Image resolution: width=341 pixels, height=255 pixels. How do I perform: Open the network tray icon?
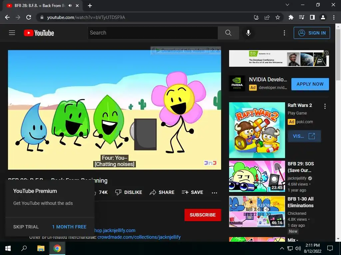point(290,248)
